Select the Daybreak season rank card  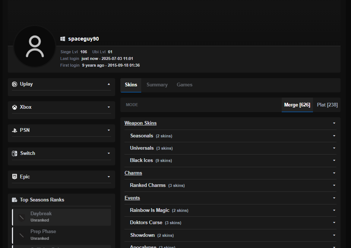coord(61,217)
